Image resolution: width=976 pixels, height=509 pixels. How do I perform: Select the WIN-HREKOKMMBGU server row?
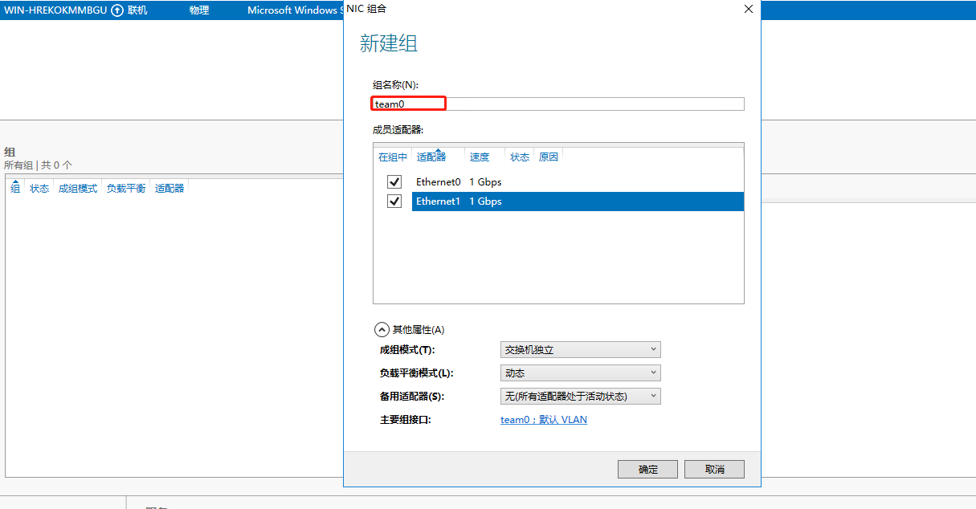[55, 10]
